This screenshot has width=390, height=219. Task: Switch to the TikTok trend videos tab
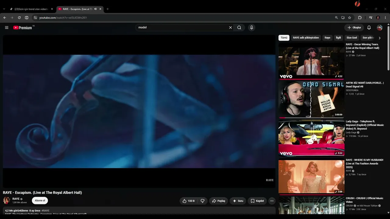32,9
